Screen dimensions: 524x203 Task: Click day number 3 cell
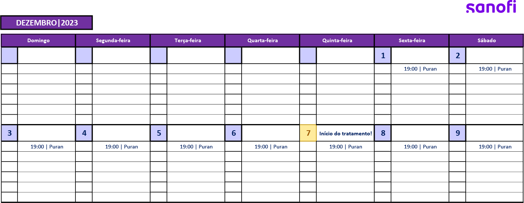click(9, 133)
